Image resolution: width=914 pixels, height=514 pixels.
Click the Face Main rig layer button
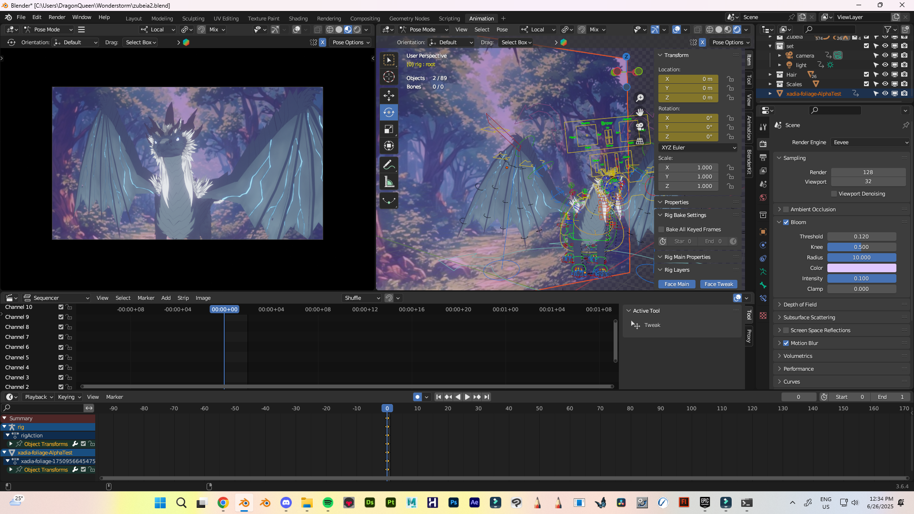[x=676, y=284]
